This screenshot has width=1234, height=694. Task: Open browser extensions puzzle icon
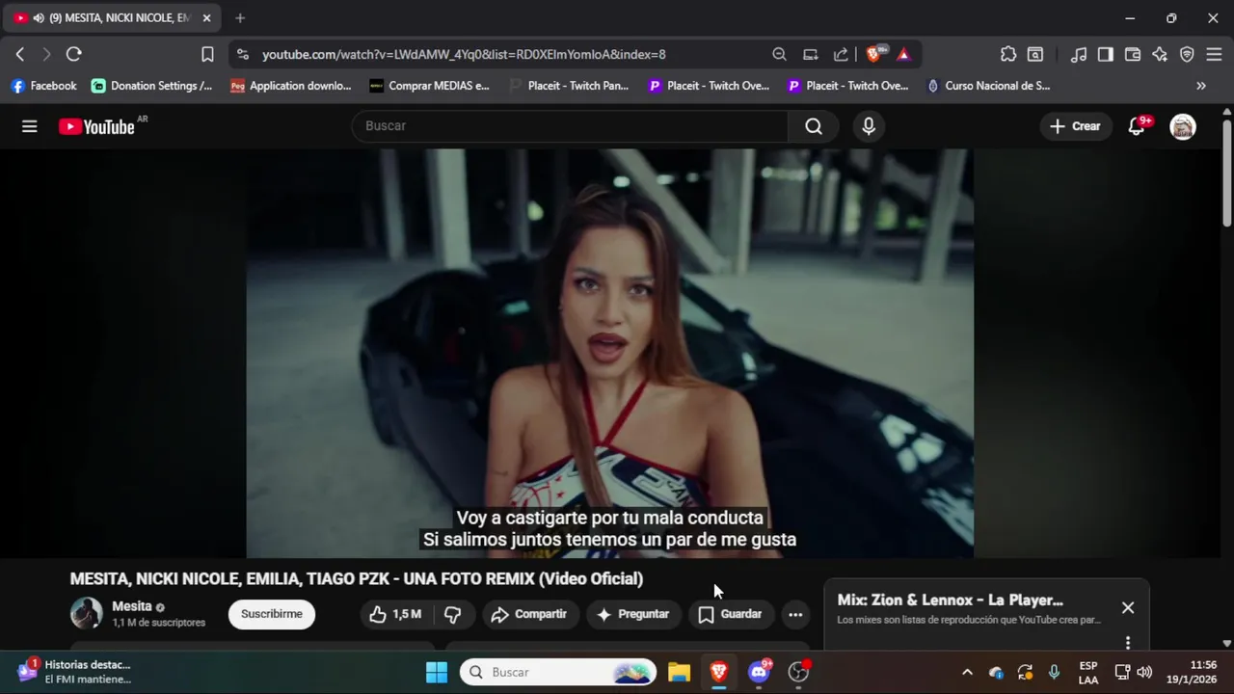(x=1008, y=54)
